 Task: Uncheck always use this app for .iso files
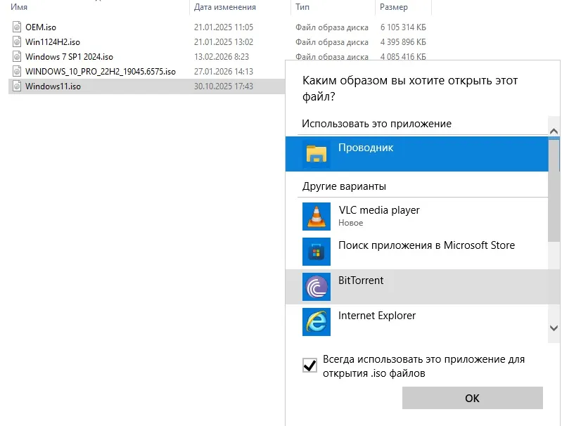point(309,366)
